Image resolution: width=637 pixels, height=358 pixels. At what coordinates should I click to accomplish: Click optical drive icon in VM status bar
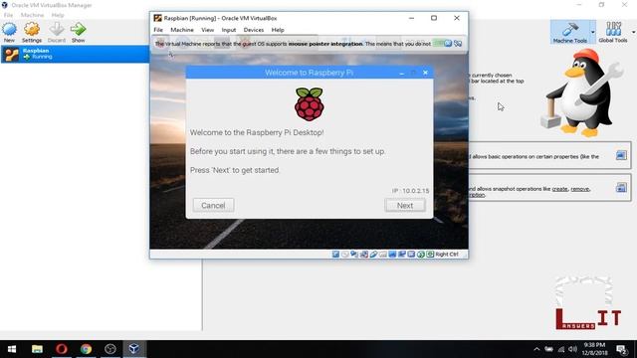point(345,255)
